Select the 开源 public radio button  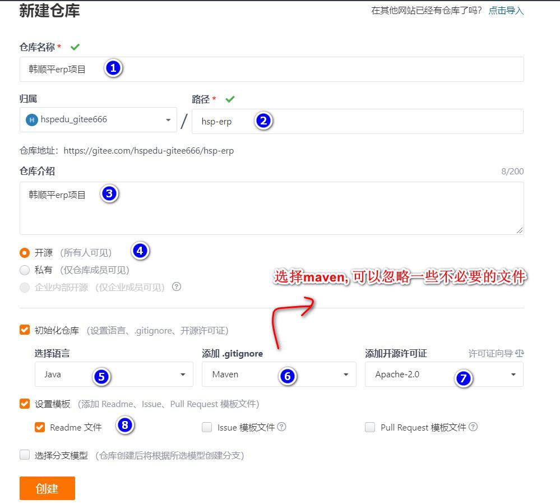click(25, 253)
